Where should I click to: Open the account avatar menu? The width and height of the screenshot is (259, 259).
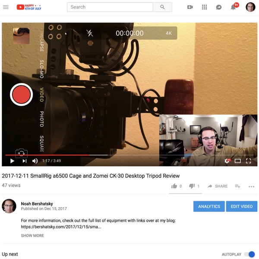(x=250, y=7)
